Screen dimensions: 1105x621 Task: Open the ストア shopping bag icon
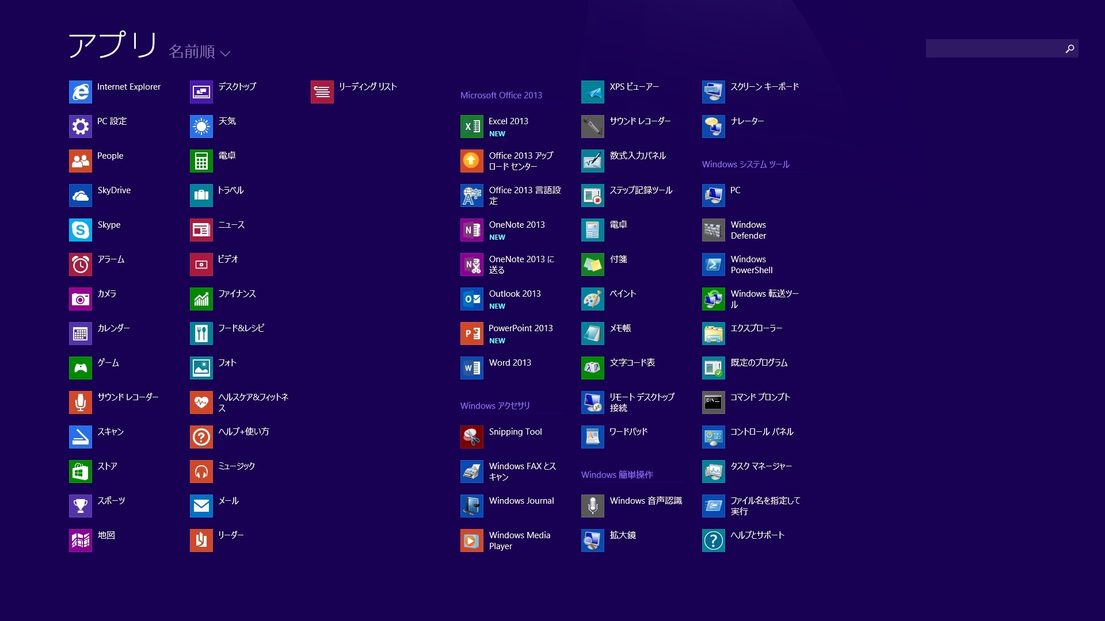[x=81, y=471]
